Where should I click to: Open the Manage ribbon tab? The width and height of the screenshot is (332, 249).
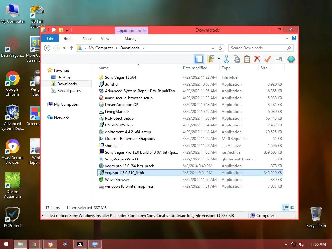[132, 39]
